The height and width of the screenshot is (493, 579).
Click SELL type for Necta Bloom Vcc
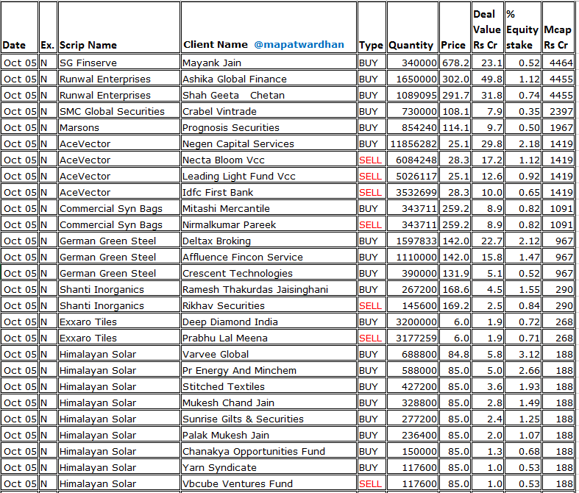372,160
